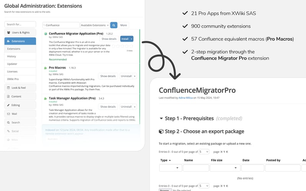The width and height of the screenshot is (306, 191).
Task: Click the bottom pagination last-page icon
Action: point(227,186)
